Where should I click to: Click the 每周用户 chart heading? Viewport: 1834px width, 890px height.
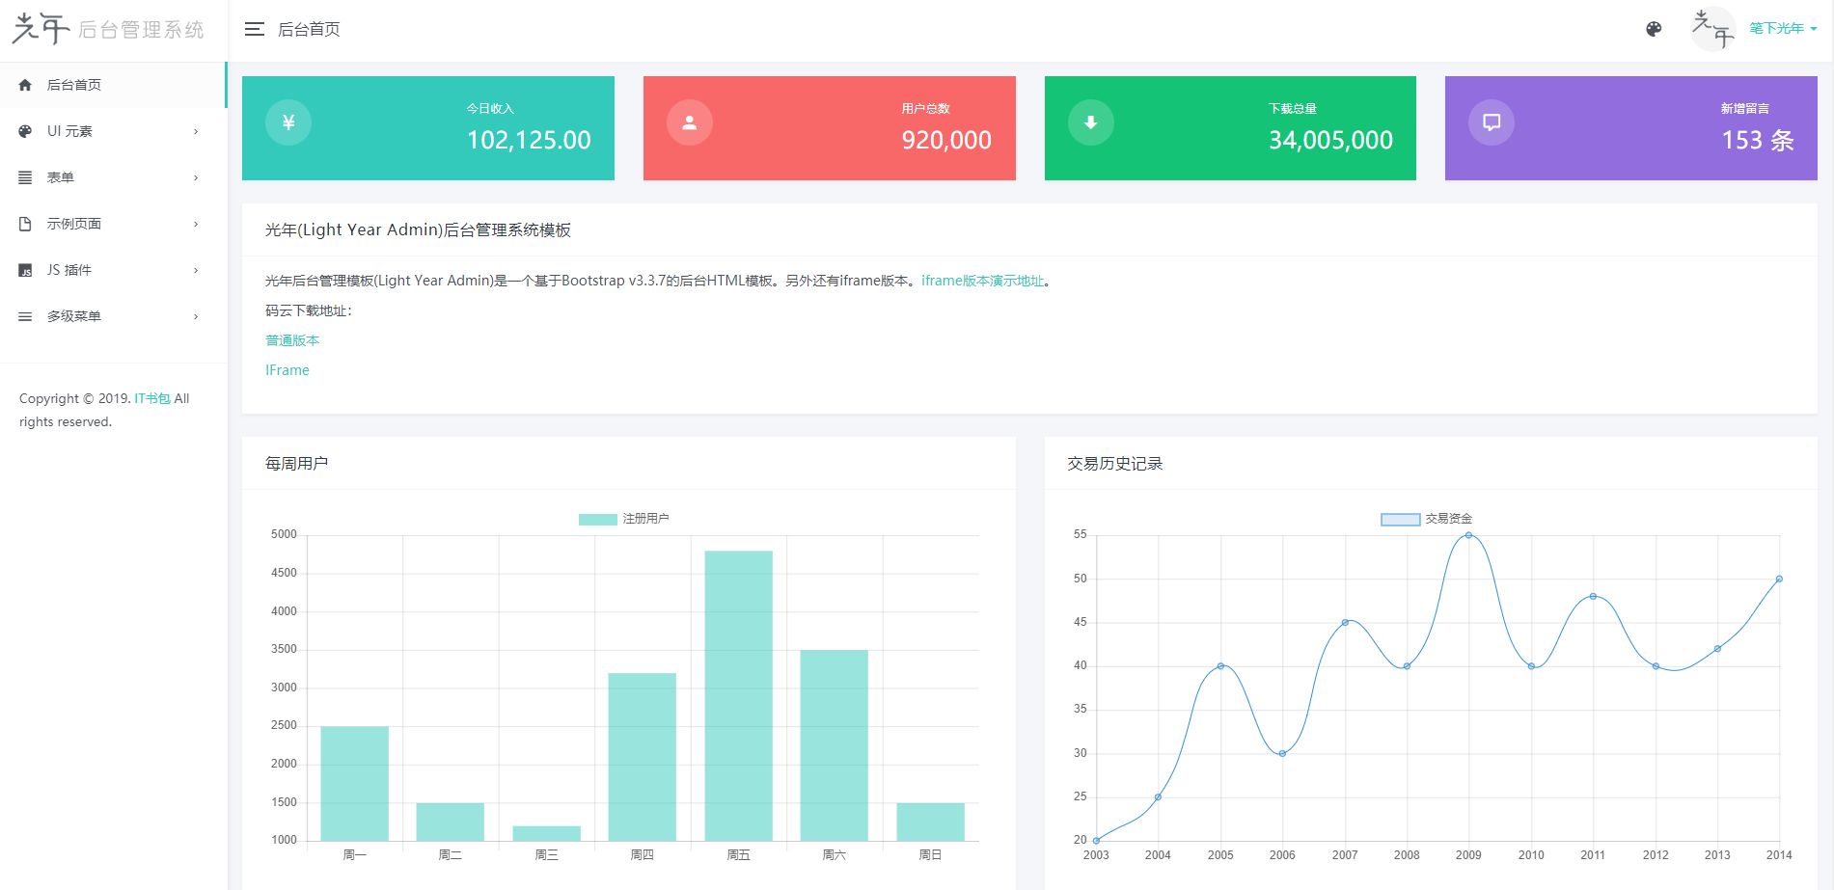point(296,464)
